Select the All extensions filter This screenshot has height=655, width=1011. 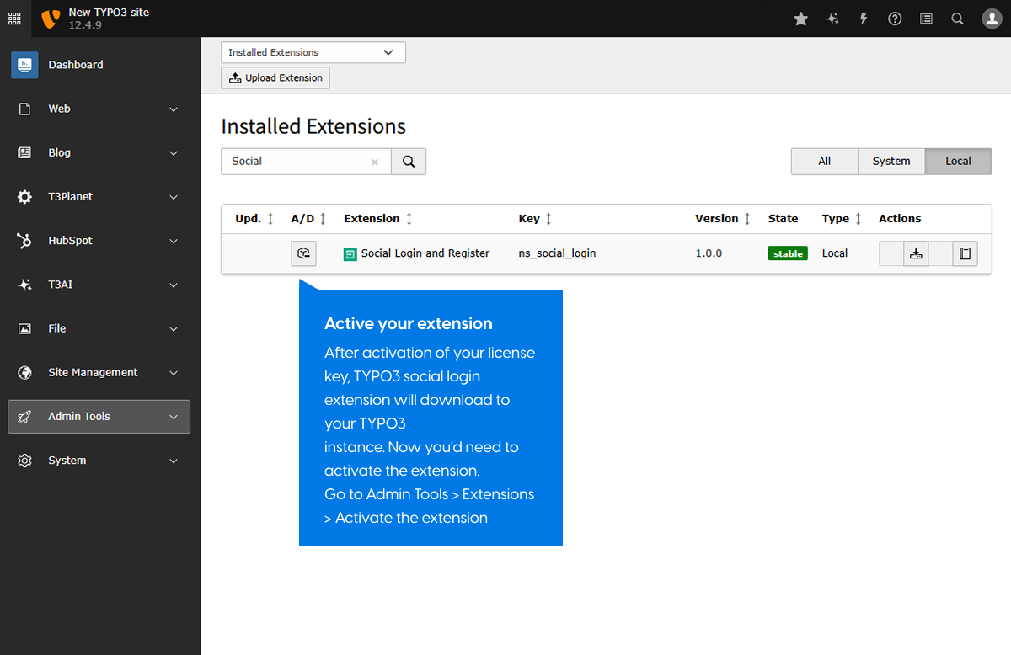pos(824,161)
